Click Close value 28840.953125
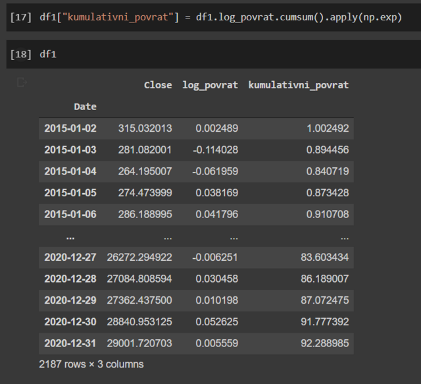 tap(139, 322)
